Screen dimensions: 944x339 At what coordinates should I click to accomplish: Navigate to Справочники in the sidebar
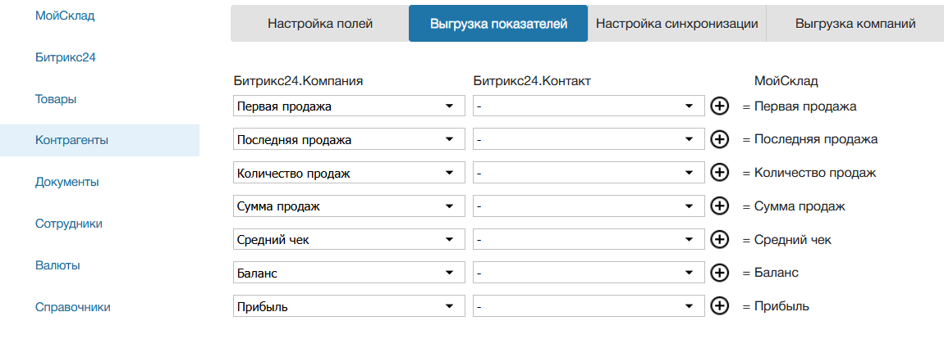point(73,307)
